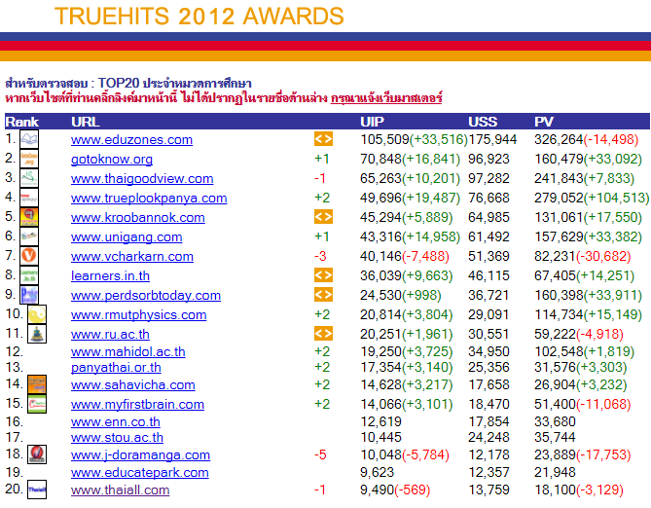The width and height of the screenshot is (651, 508).
Task: Click the UIP column header
Action: tap(372, 122)
